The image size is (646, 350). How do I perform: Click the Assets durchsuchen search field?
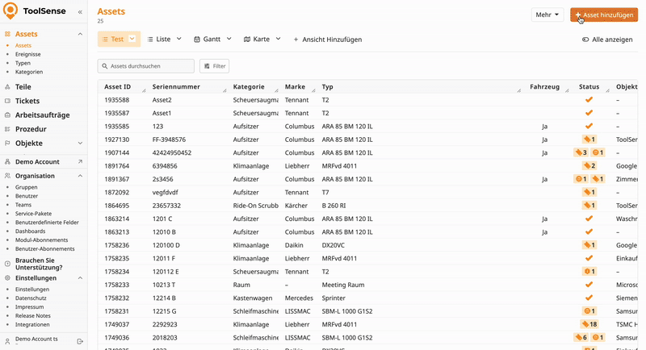pos(146,66)
